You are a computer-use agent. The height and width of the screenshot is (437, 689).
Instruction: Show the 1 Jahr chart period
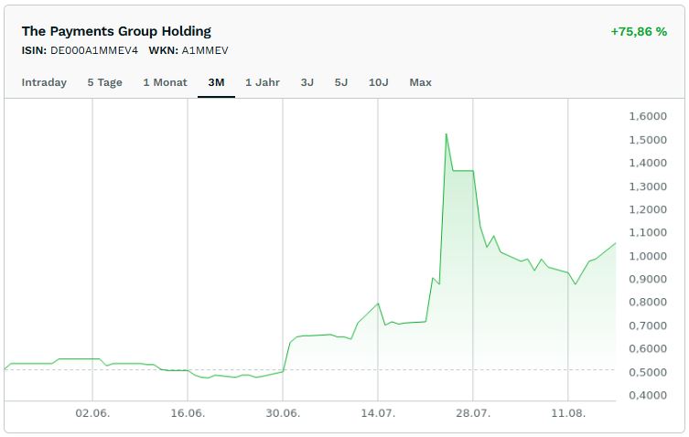tap(263, 82)
